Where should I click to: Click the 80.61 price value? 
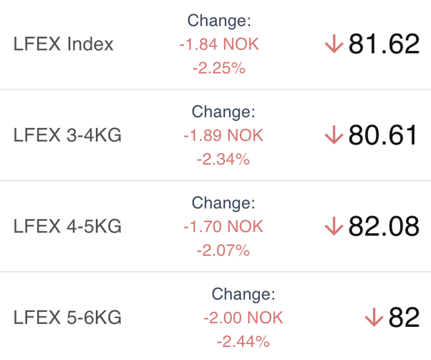point(382,135)
